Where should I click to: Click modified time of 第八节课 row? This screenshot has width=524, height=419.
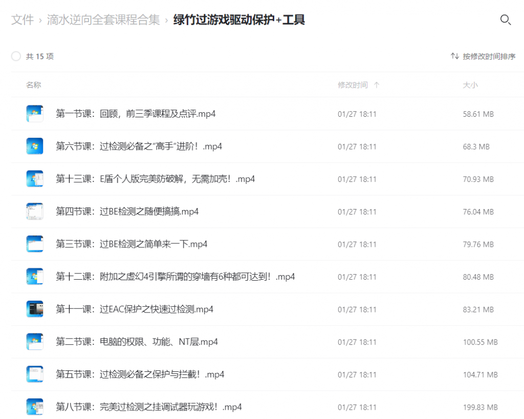pyautogui.click(x=357, y=407)
